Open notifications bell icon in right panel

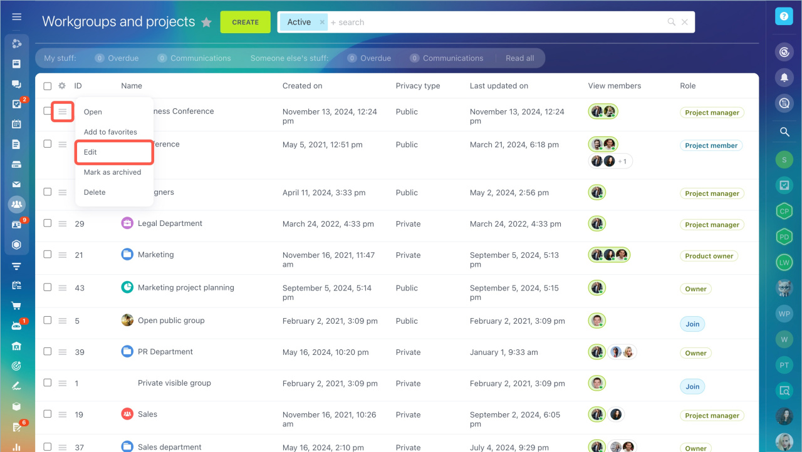[784, 78]
